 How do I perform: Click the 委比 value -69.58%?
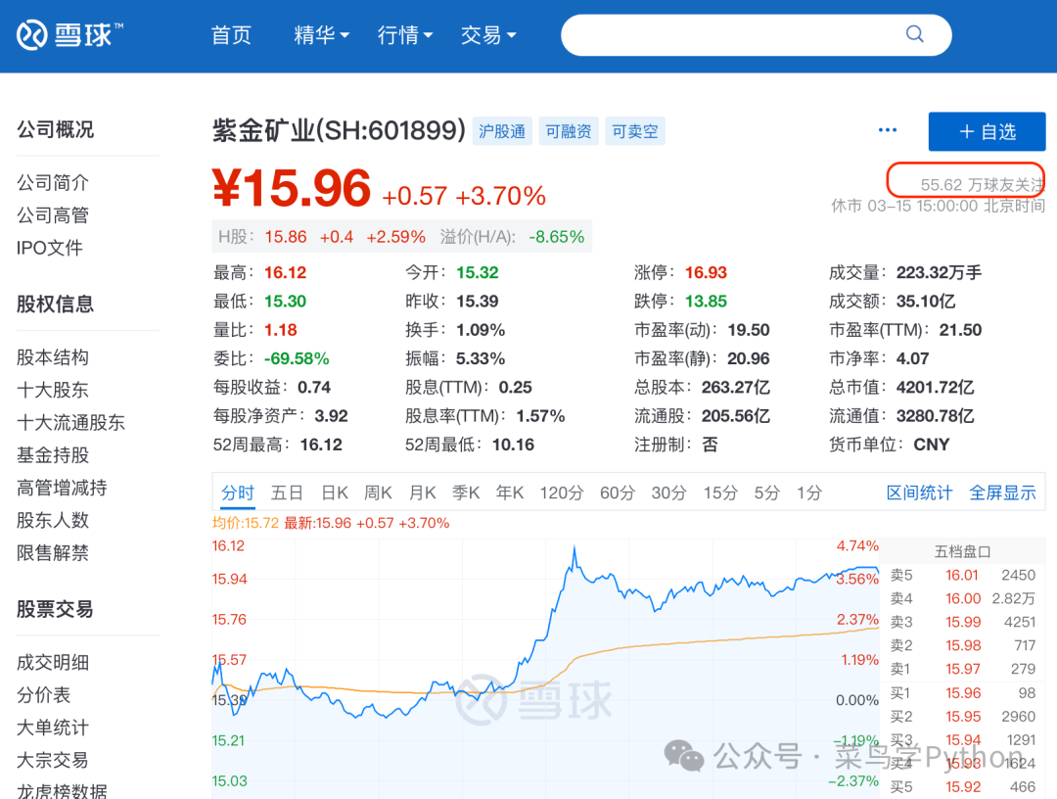click(x=297, y=358)
